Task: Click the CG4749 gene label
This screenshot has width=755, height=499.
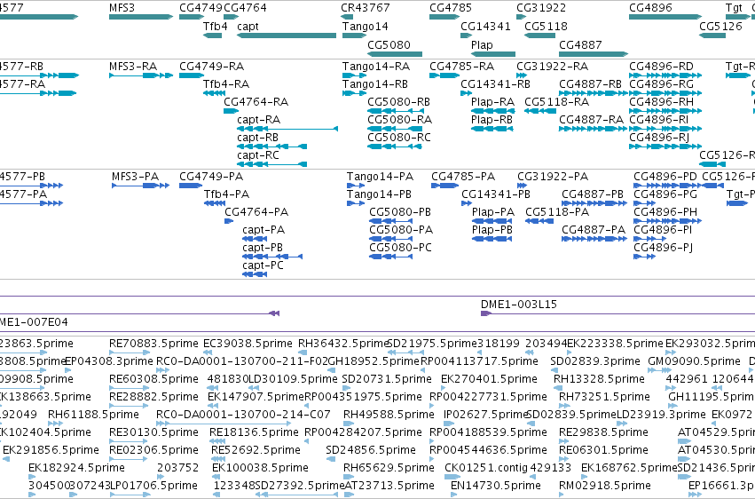Action: [x=201, y=8]
